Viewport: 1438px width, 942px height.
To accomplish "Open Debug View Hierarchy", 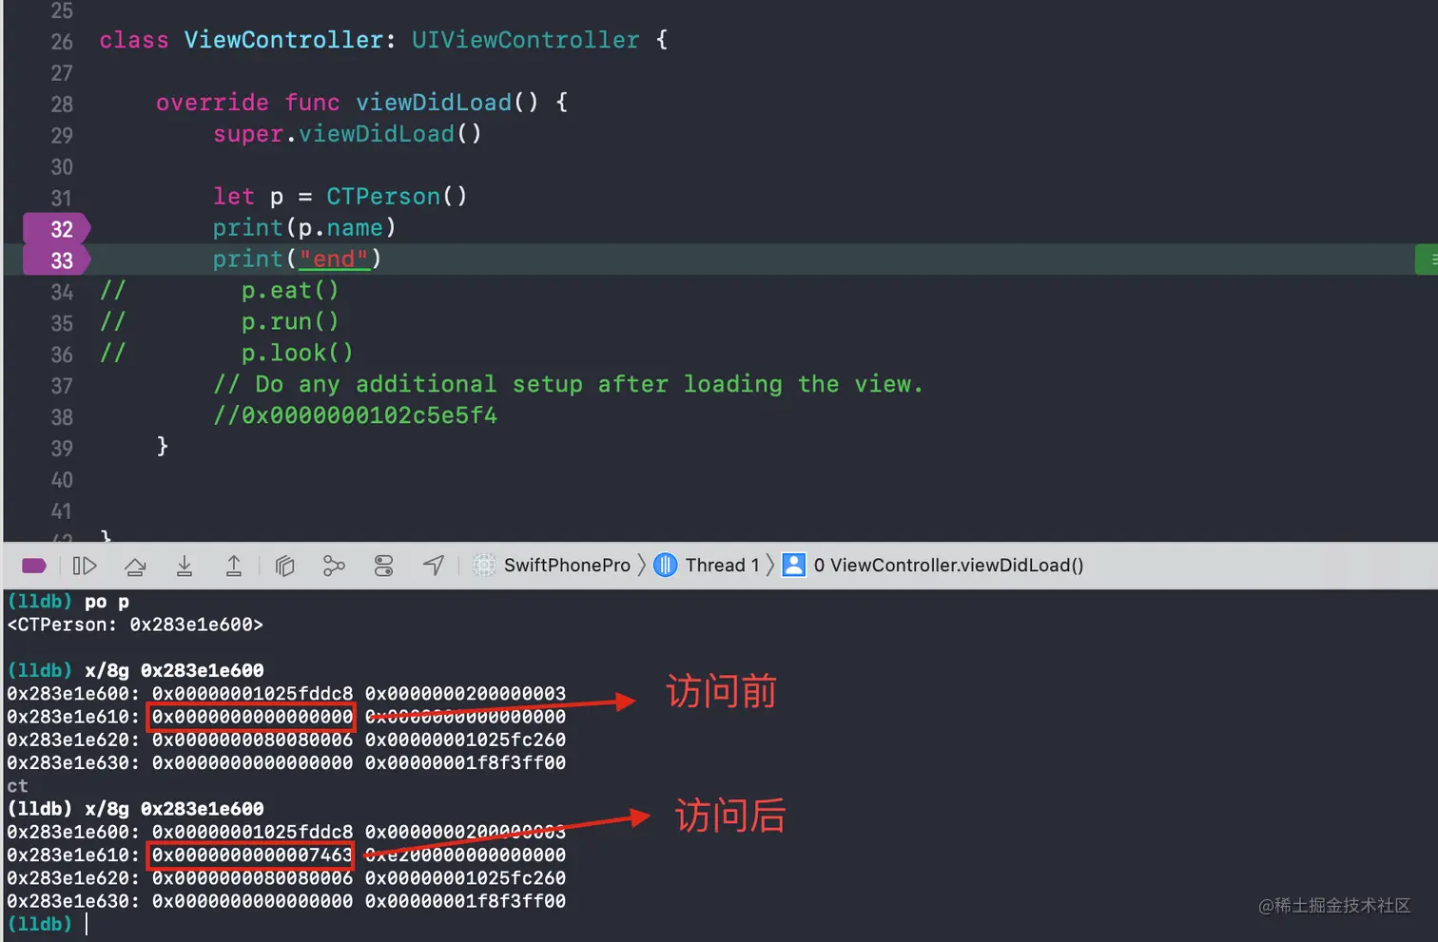I will click(284, 566).
